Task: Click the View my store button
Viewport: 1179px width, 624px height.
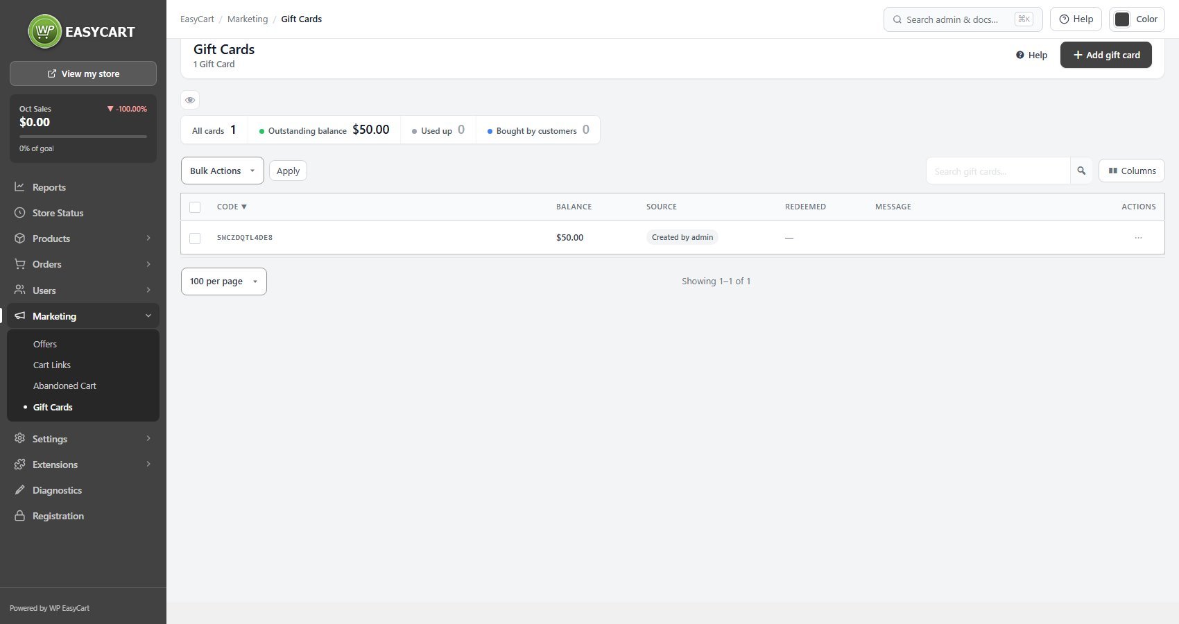Action: [83, 73]
